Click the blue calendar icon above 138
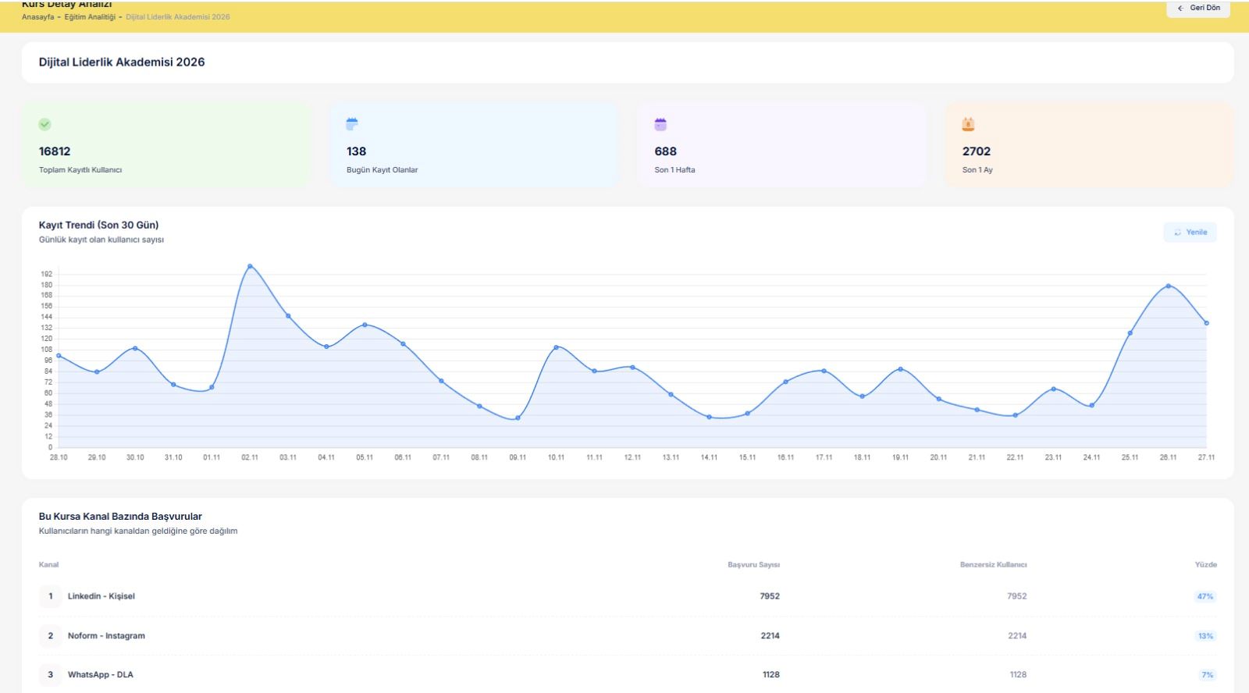 tap(352, 124)
